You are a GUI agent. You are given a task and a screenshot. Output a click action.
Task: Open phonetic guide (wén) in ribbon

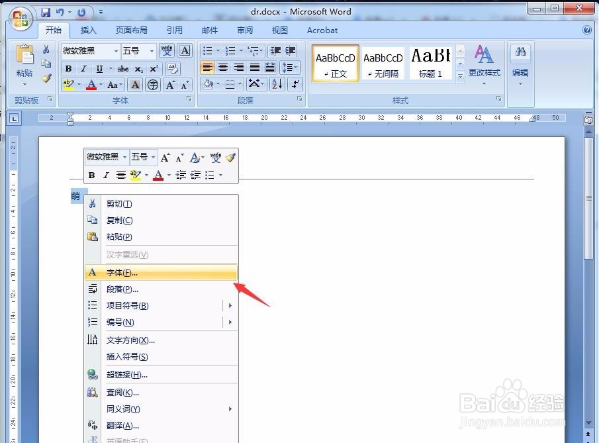[167, 50]
